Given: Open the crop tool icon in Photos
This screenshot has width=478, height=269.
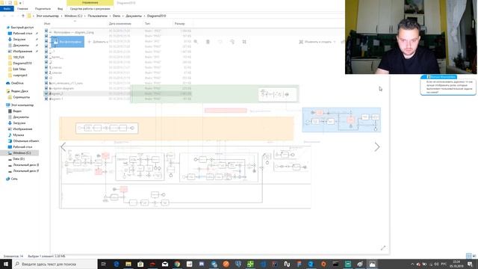Looking at the screenshot, I should click(x=244, y=42).
